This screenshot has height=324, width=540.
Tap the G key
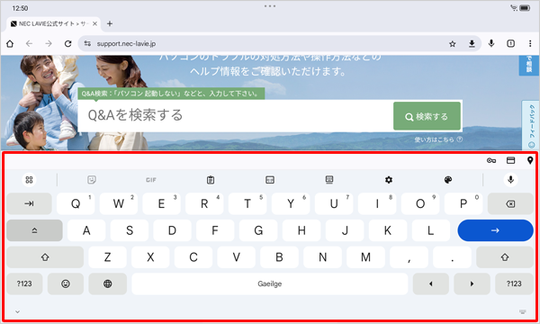[x=258, y=230]
